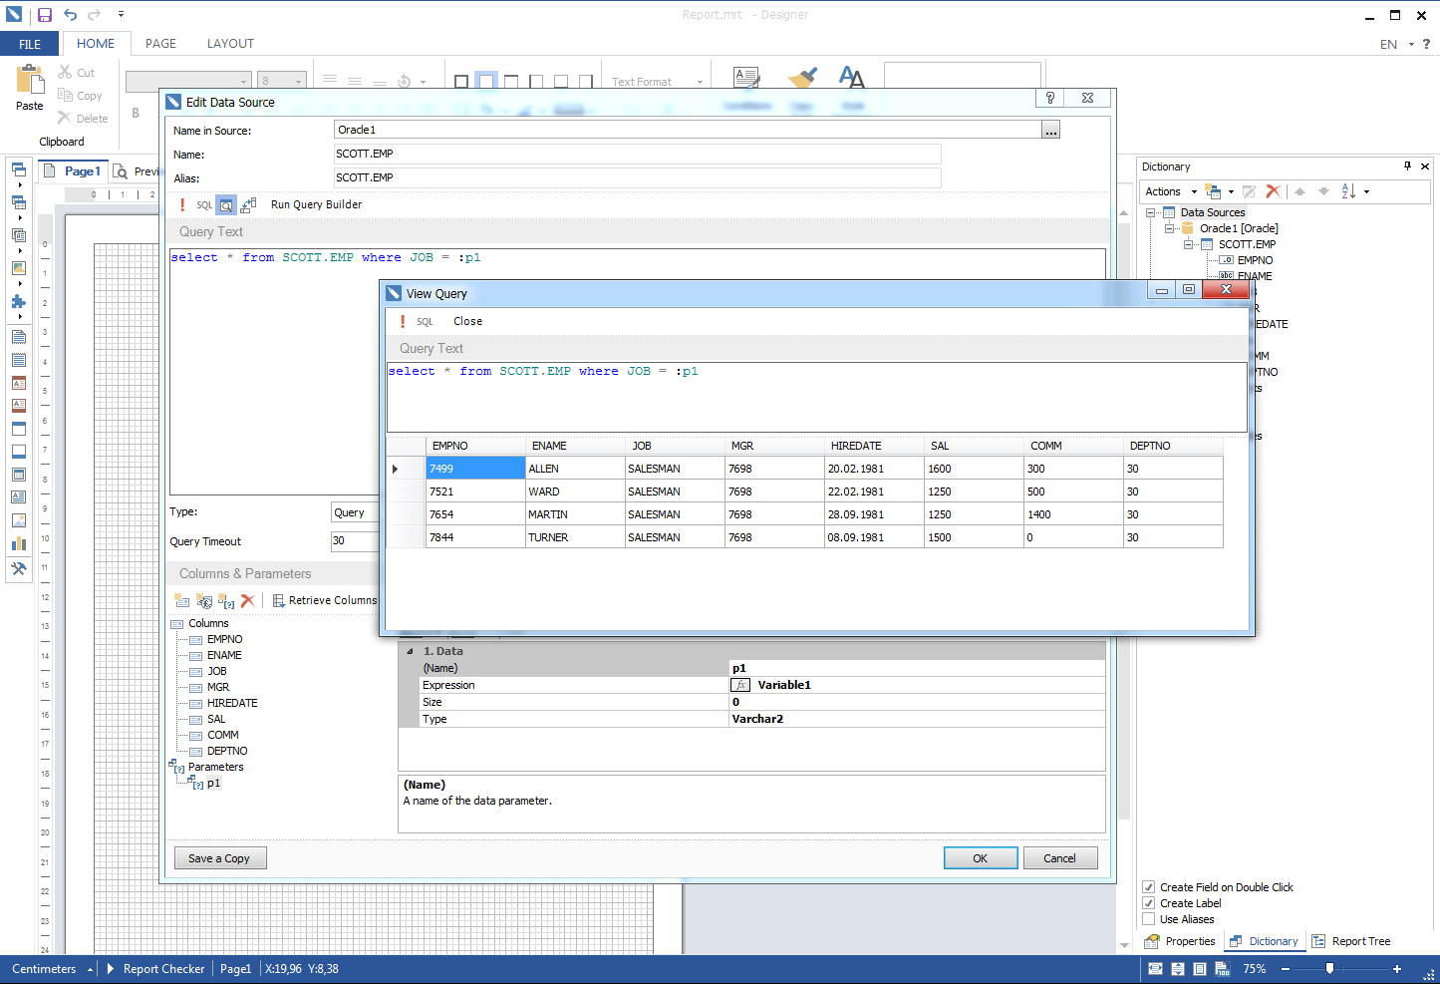Click the Paste icon in Clipboard group
Image resolution: width=1440 pixels, height=984 pixels.
point(30,80)
